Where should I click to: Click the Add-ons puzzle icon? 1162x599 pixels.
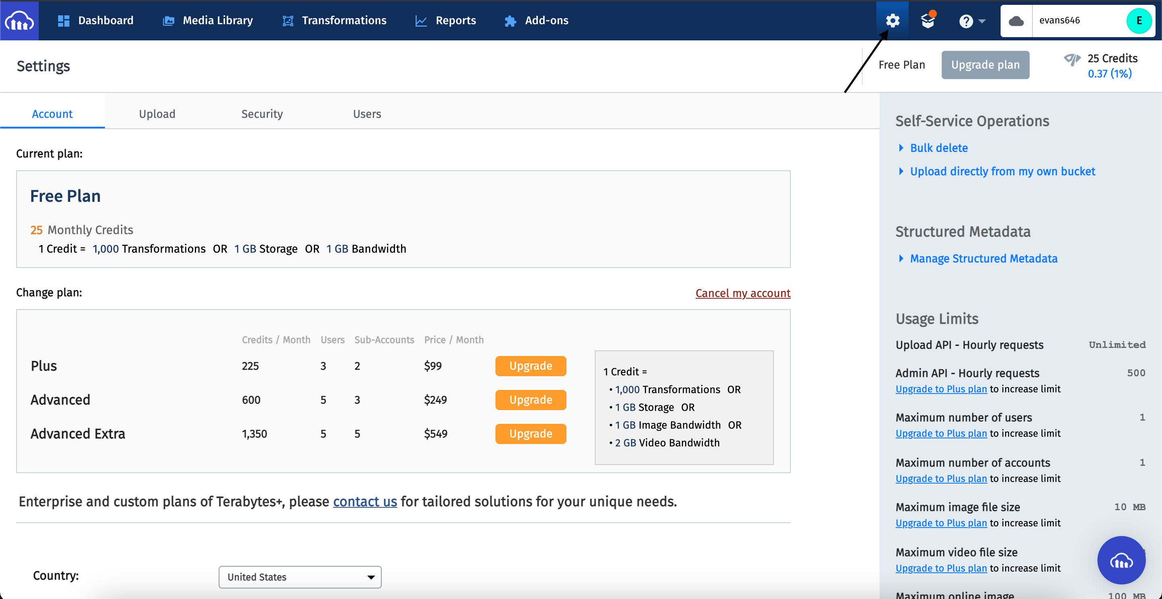point(510,20)
